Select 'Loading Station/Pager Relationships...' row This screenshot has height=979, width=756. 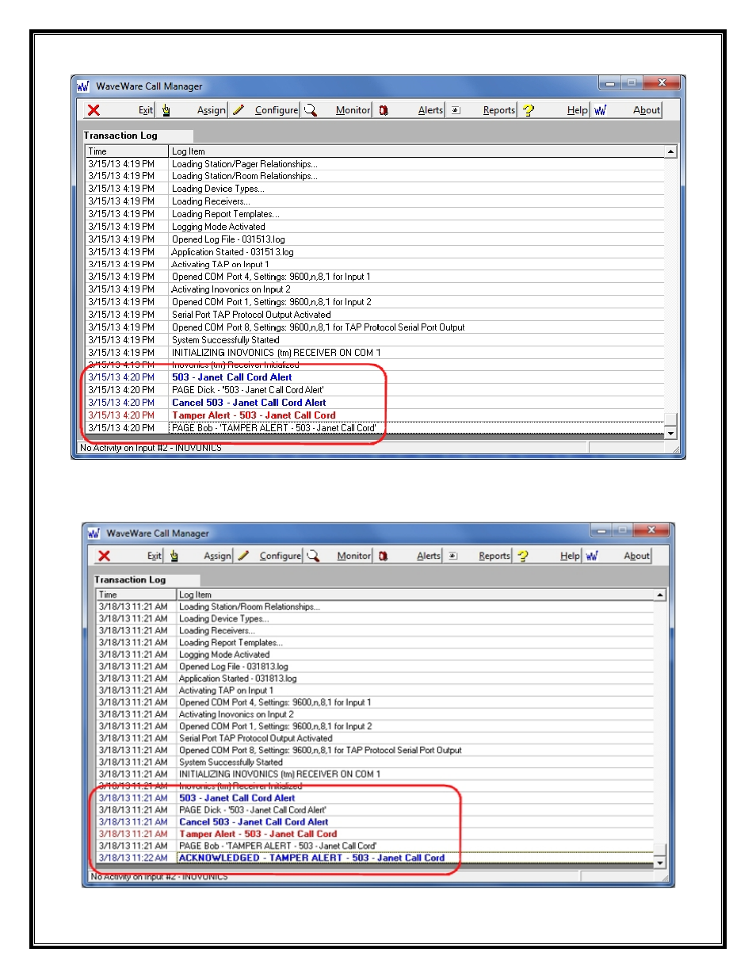[375, 164]
